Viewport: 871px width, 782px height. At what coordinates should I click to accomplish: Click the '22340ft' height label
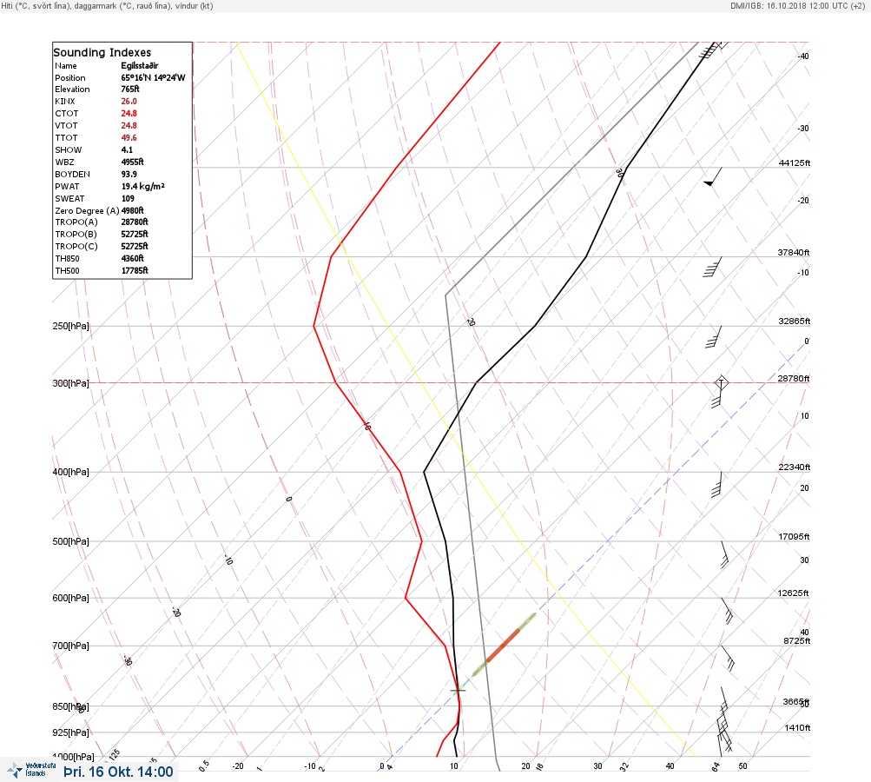[x=795, y=467]
